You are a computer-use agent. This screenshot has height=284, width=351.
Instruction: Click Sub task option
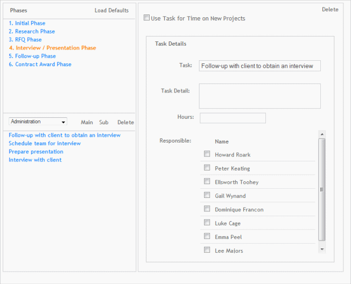click(104, 122)
